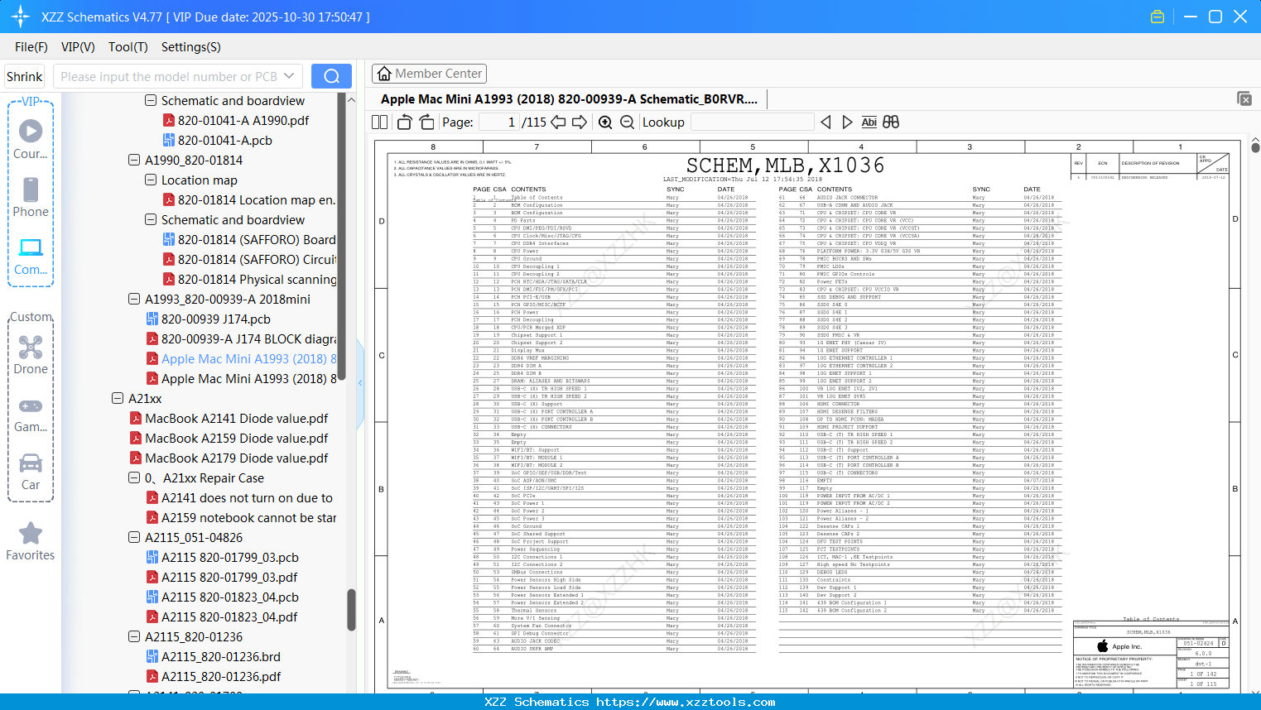Open MacBook A2159 Diode value.pdf

coord(229,439)
